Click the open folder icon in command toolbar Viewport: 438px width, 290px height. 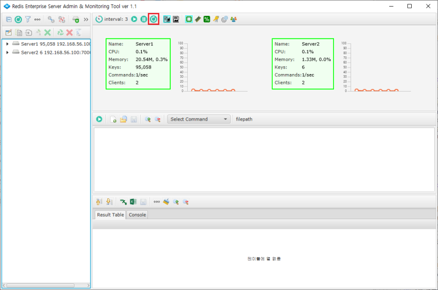coord(124,119)
